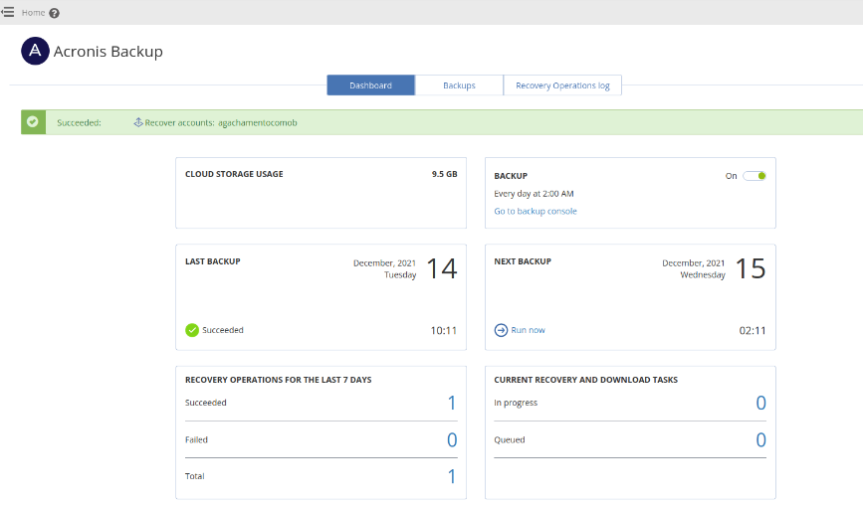Viewport: 863px width, 506px height.
Task: Click the last backup time 10:11
Action: tap(444, 331)
